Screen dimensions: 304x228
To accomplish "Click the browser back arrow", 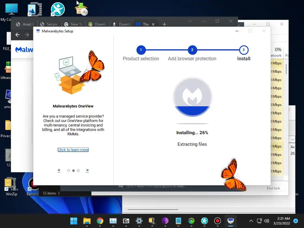I will pos(18,35).
